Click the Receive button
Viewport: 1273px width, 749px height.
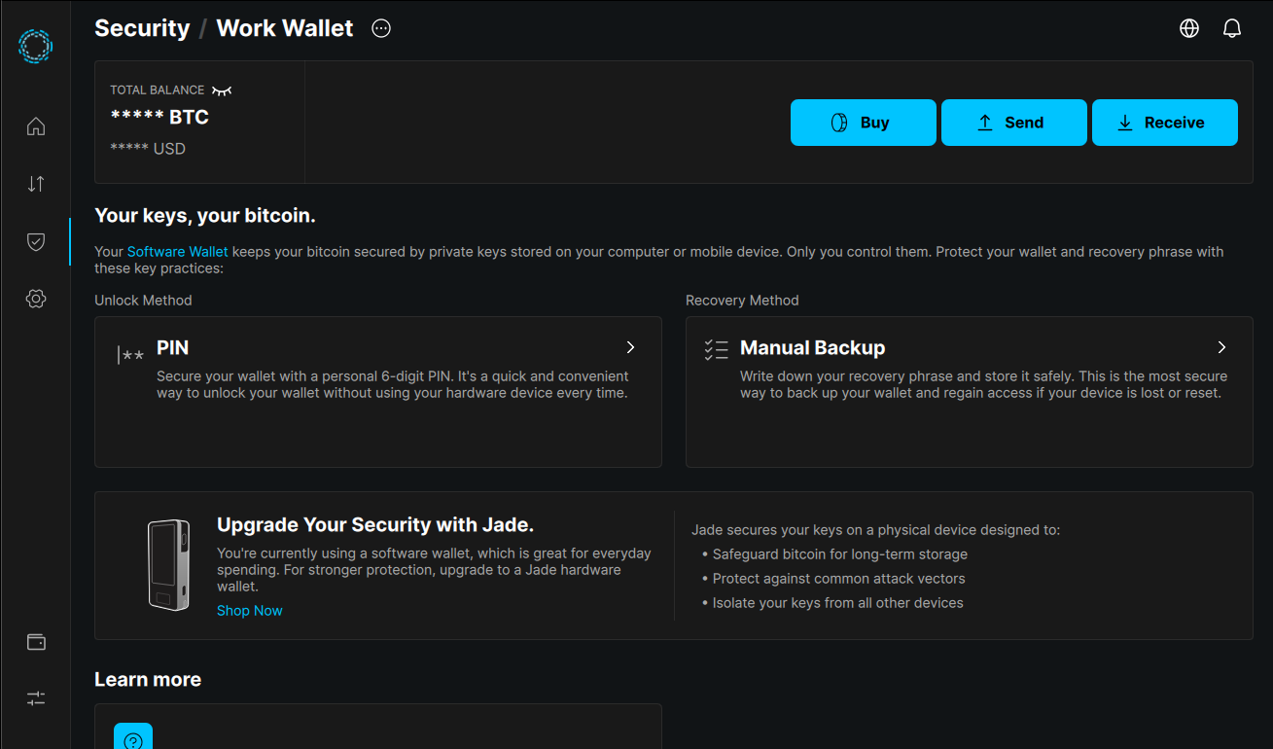(x=1164, y=123)
